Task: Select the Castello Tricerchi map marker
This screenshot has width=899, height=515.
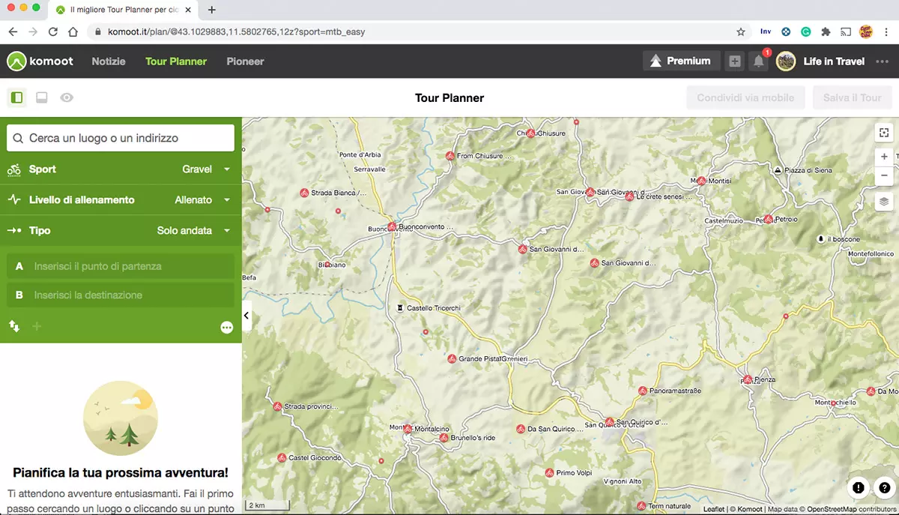Action: click(x=401, y=308)
